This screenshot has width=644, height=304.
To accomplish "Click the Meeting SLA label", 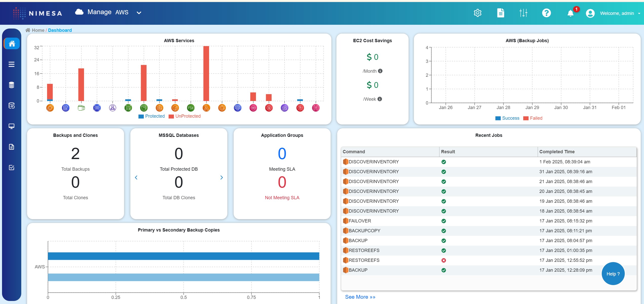I will point(282,169).
